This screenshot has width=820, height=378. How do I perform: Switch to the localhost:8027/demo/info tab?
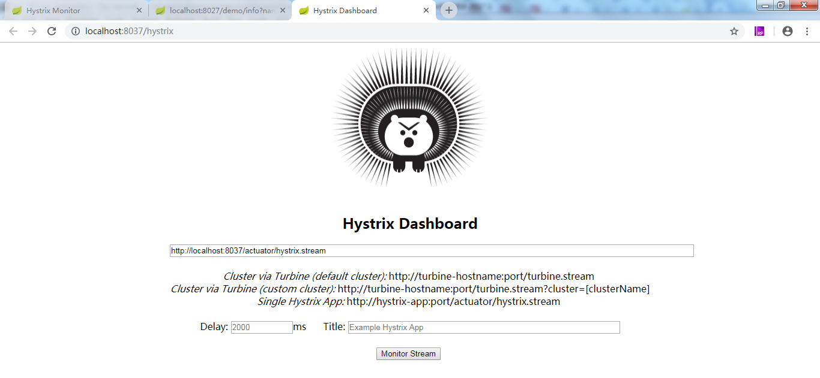pos(219,10)
